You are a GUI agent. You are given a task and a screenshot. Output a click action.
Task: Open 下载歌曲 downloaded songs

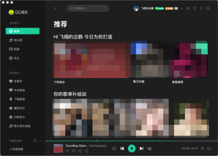point(17,99)
